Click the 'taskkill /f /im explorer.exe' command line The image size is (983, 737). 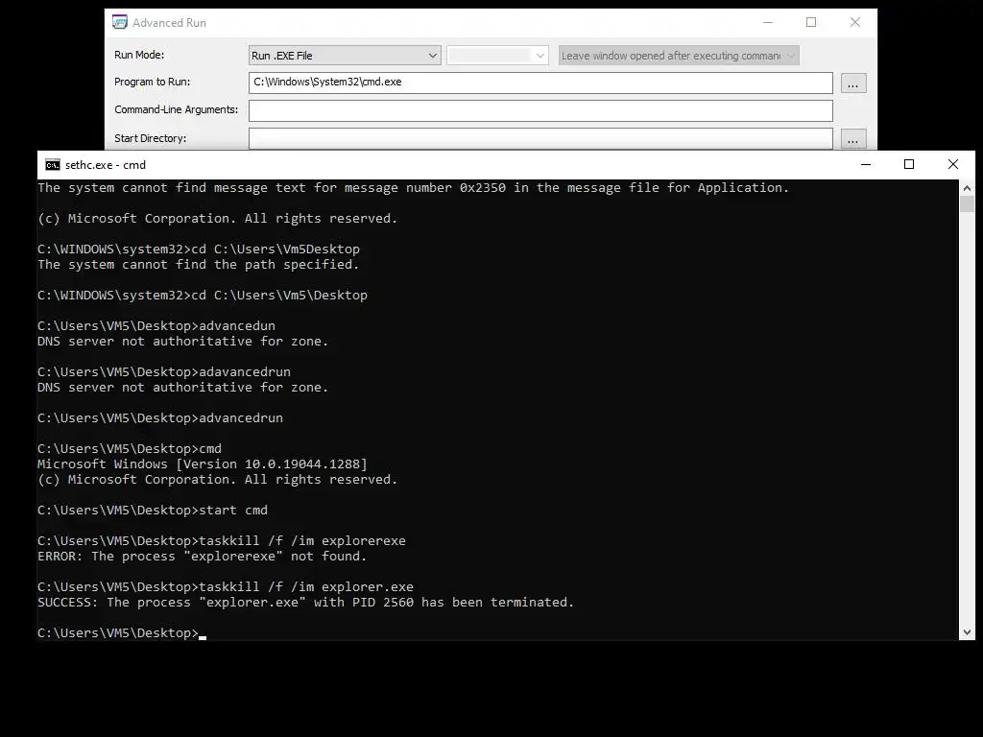click(x=226, y=587)
